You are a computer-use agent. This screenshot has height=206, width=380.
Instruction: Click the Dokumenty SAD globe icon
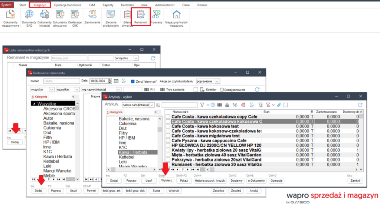coord(29,15)
